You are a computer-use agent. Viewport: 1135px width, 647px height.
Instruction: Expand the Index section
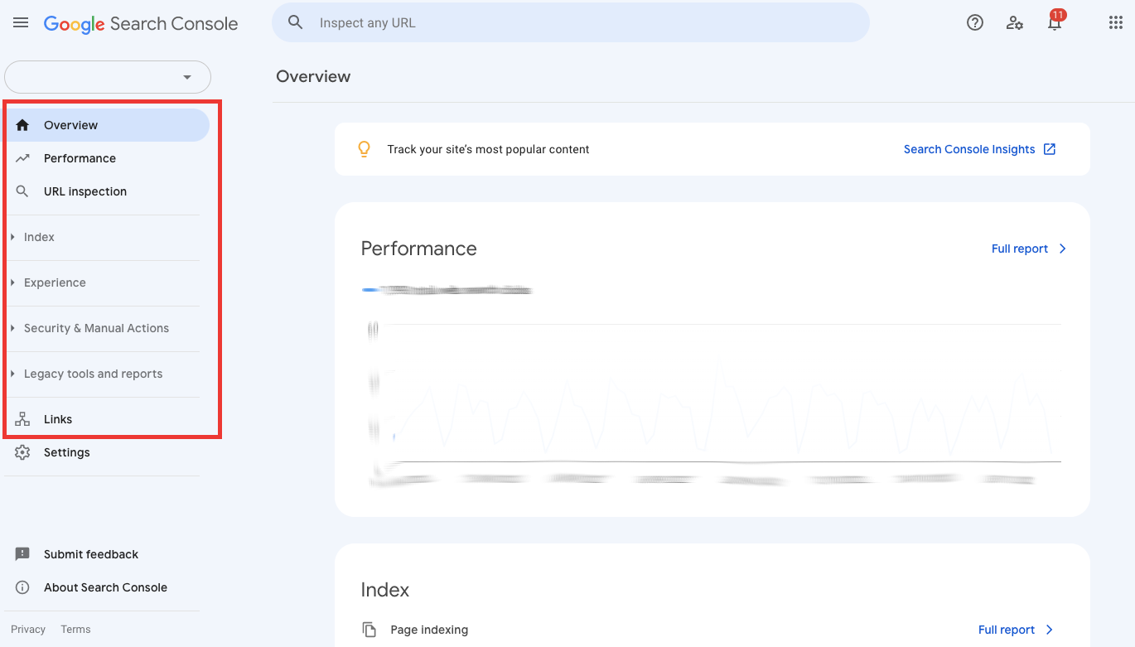pyautogui.click(x=39, y=237)
